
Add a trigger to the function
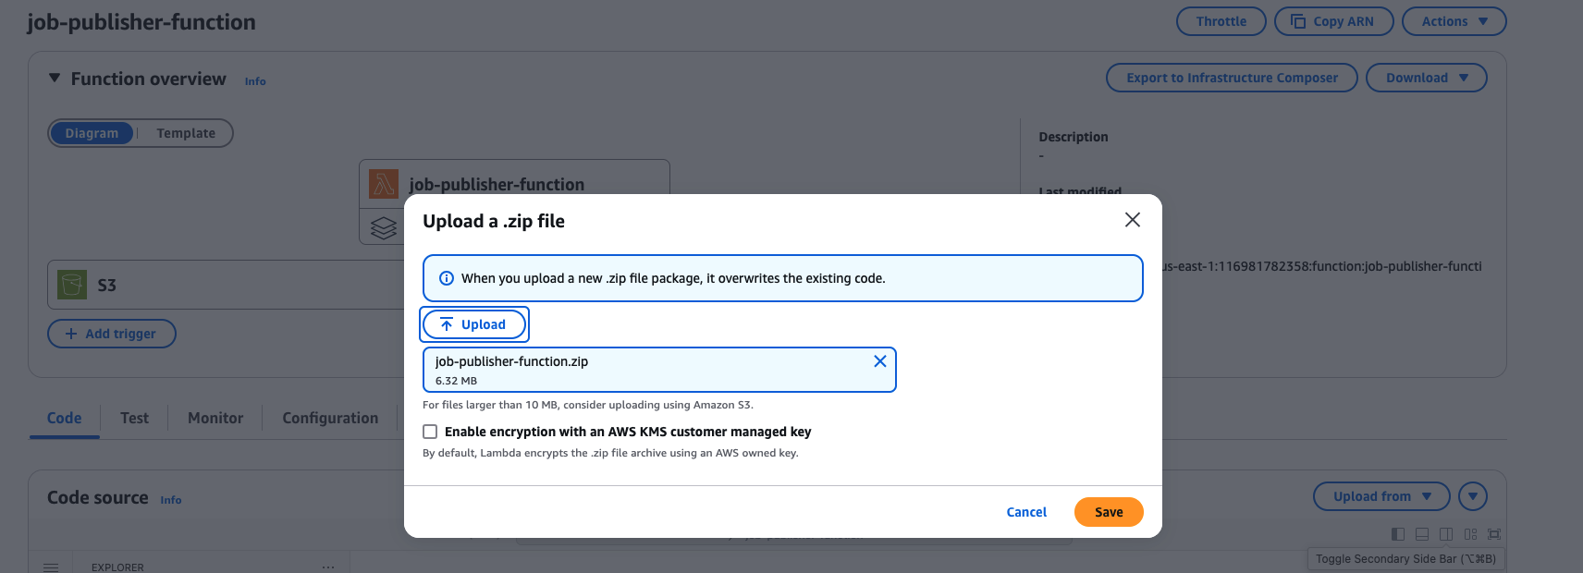coord(111,334)
